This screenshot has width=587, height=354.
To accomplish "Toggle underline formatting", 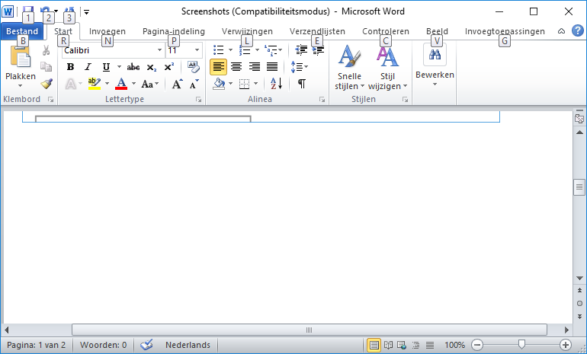I will [106, 67].
